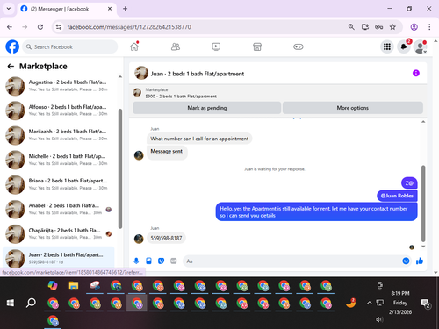
Task: Click the conversation header Juan avatar
Action: (x=141, y=73)
